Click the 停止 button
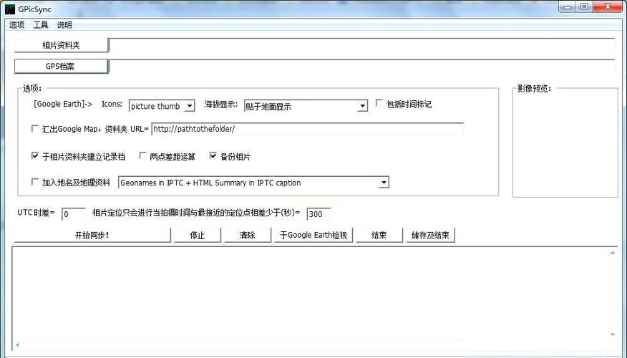 point(198,235)
